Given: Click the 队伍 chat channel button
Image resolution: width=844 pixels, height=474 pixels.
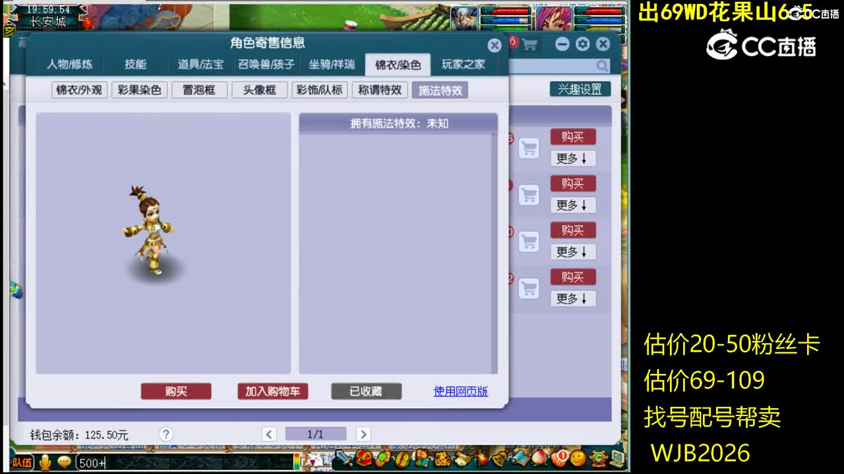Looking at the screenshot, I should click(23, 463).
